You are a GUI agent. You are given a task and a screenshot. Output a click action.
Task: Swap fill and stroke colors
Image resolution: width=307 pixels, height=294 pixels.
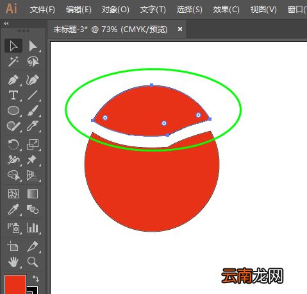[36, 279]
